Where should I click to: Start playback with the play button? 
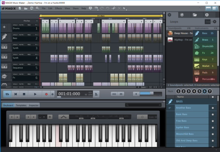[35, 94]
